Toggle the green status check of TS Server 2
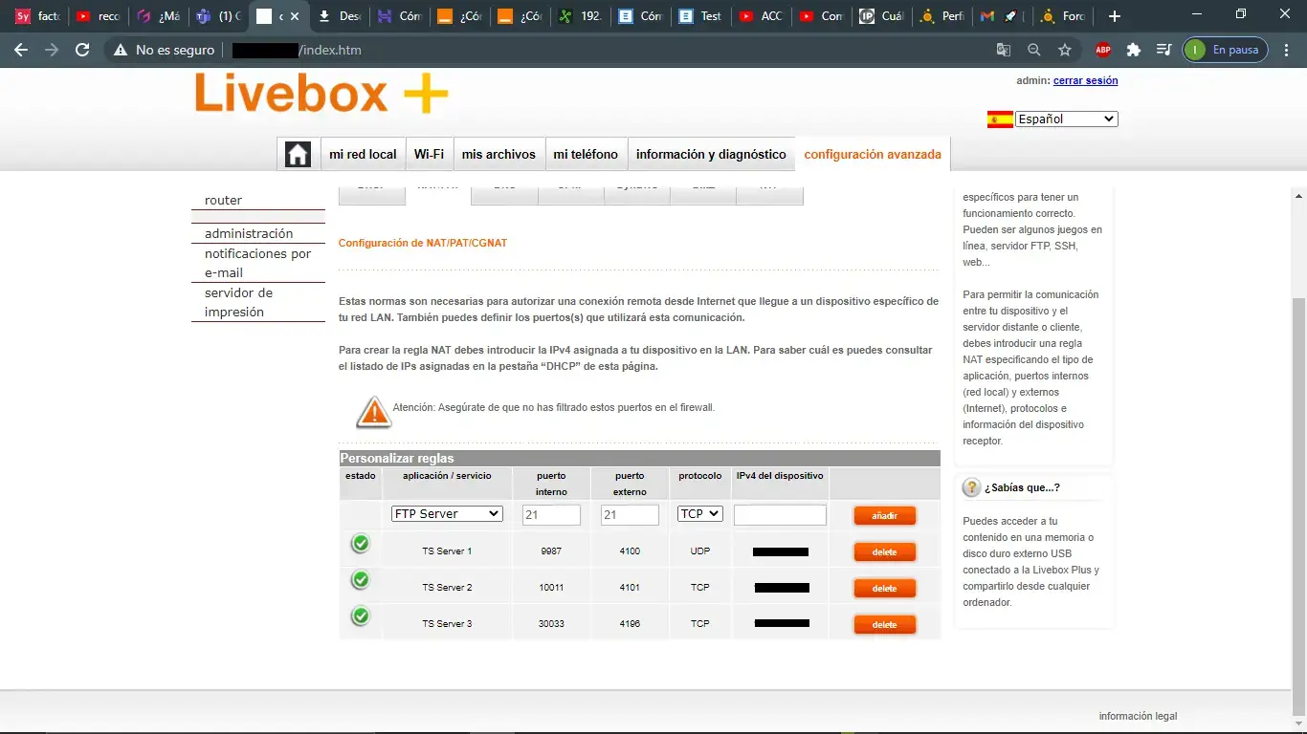Image resolution: width=1307 pixels, height=734 pixels. (x=360, y=580)
